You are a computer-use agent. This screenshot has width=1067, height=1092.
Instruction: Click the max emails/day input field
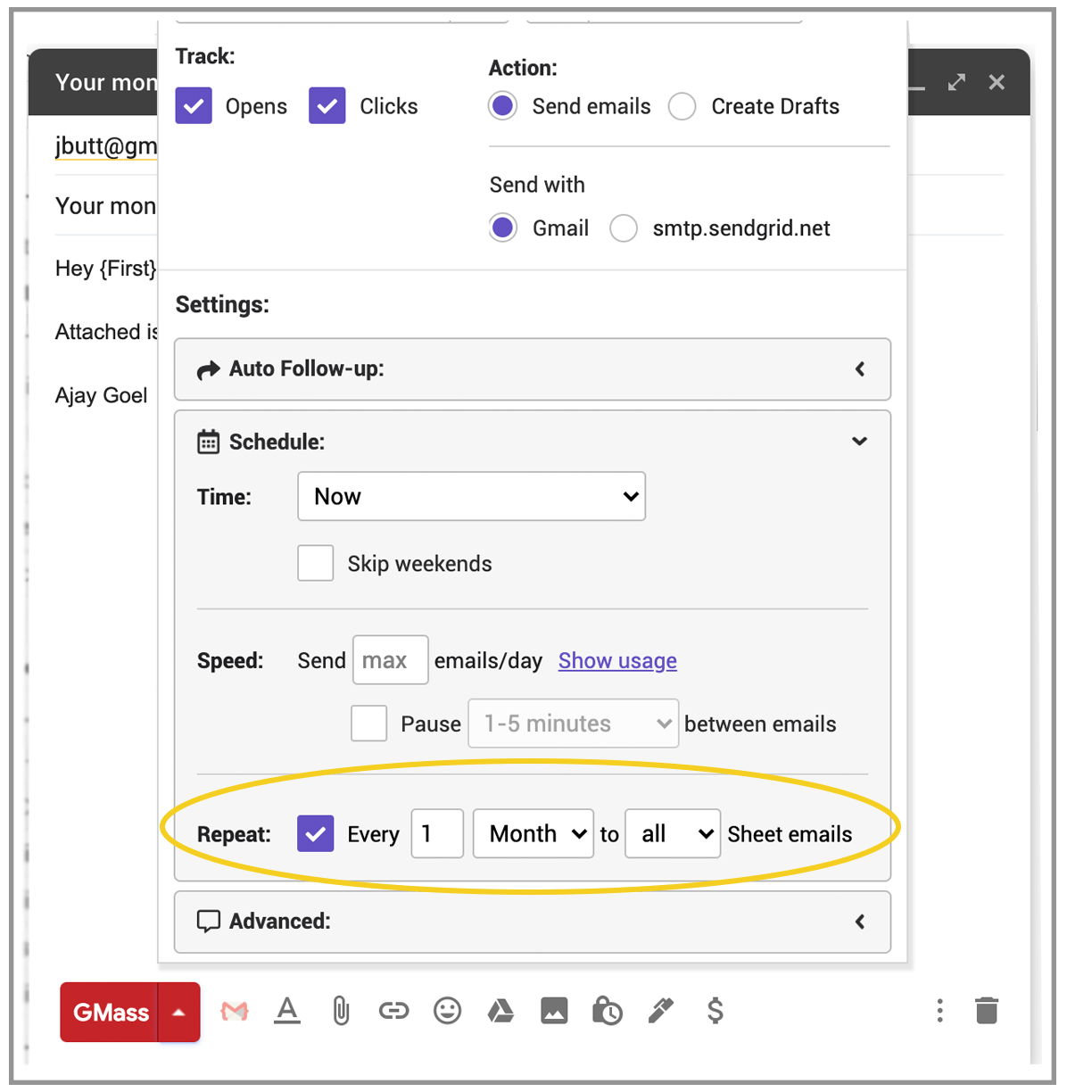[x=391, y=659]
